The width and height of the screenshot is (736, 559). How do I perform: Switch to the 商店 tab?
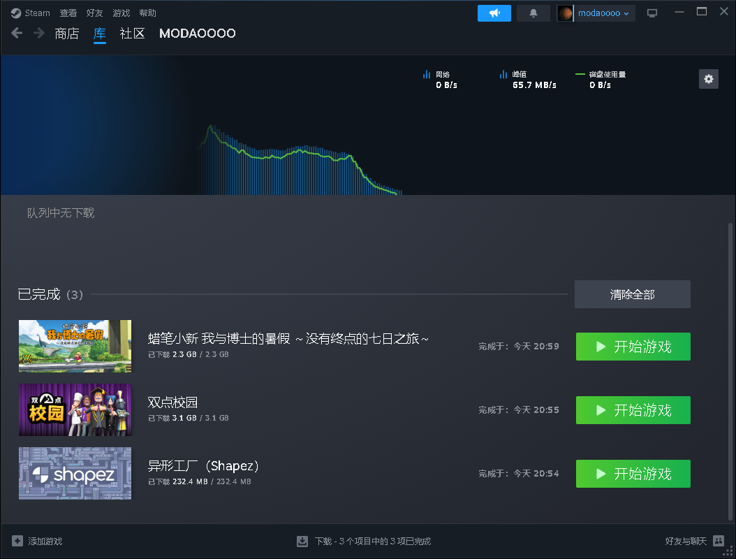pyautogui.click(x=66, y=34)
